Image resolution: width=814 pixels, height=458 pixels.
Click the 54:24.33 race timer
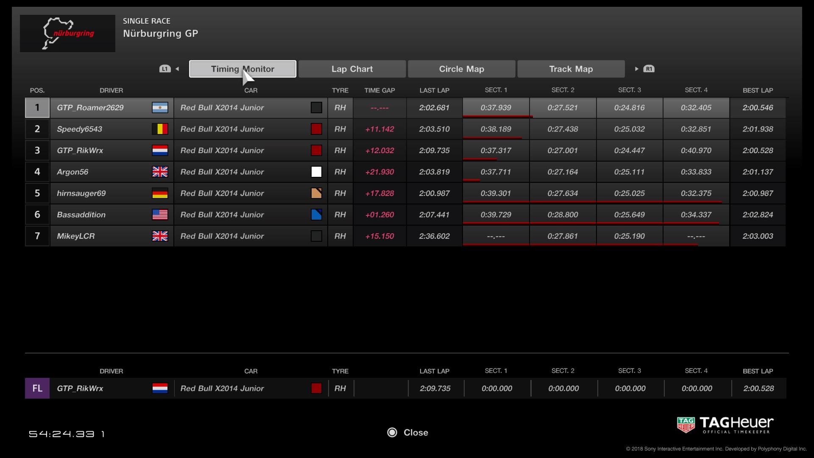(x=61, y=434)
